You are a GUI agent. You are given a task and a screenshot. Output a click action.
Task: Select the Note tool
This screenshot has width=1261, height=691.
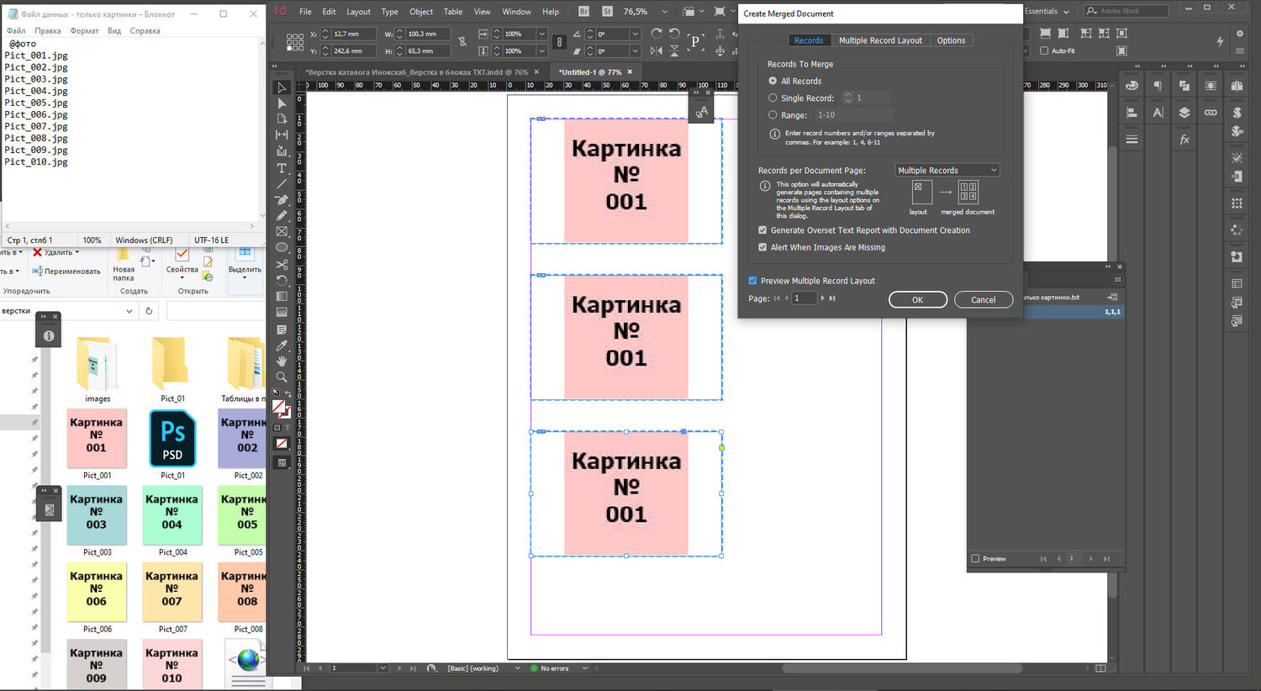tap(282, 330)
